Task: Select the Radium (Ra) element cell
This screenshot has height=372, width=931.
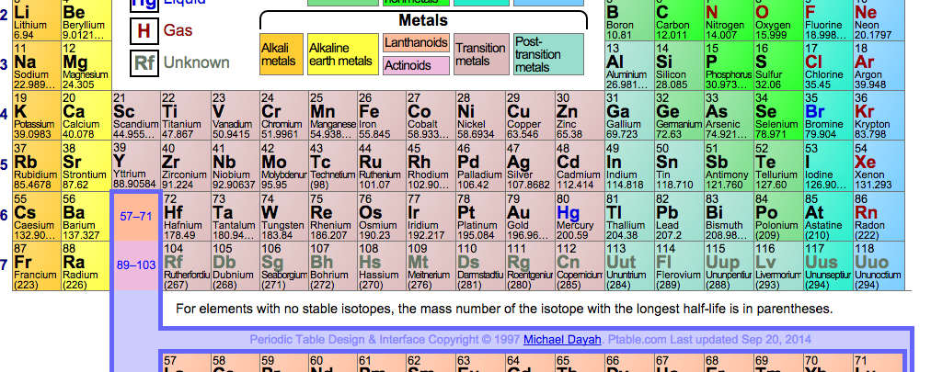Action: pyautogui.click(x=86, y=266)
